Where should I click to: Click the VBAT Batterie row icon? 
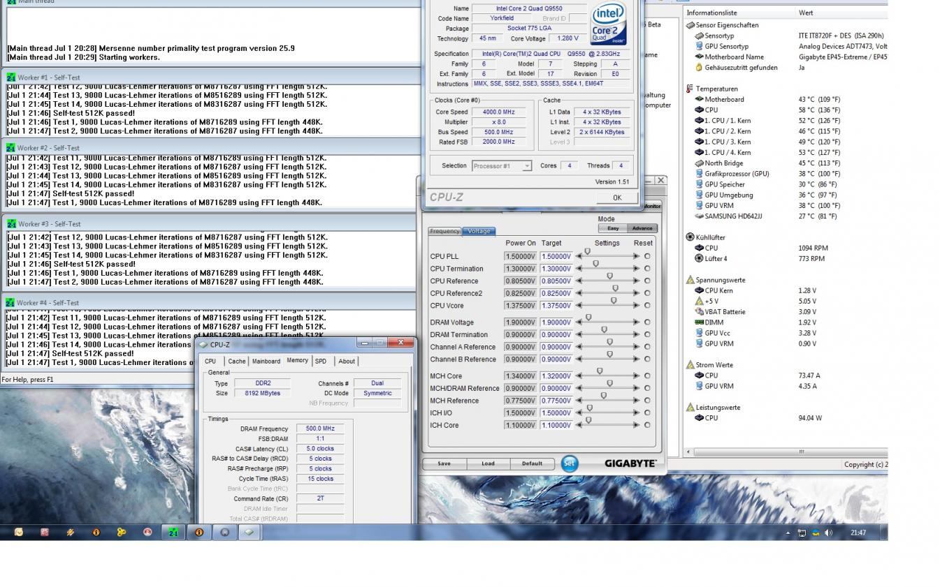tap(699, 312)
